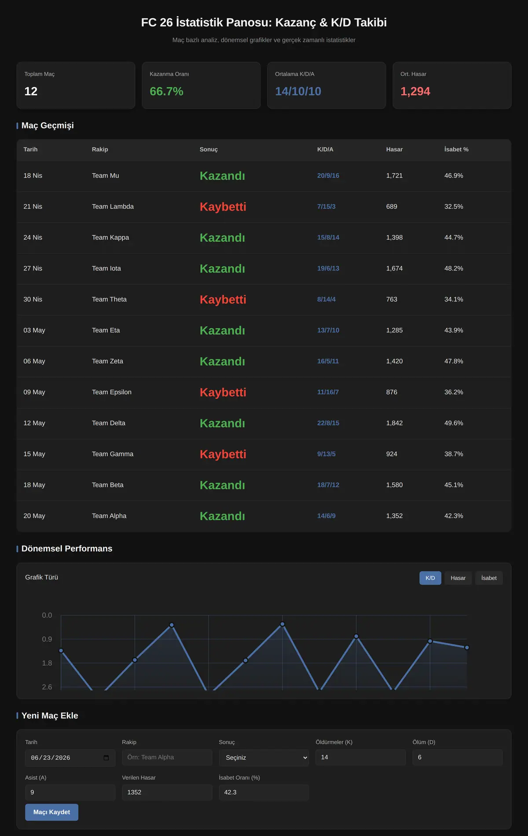Click the İsabet % column header
Screen dimensions: 528x836
[x=456, y=150]
